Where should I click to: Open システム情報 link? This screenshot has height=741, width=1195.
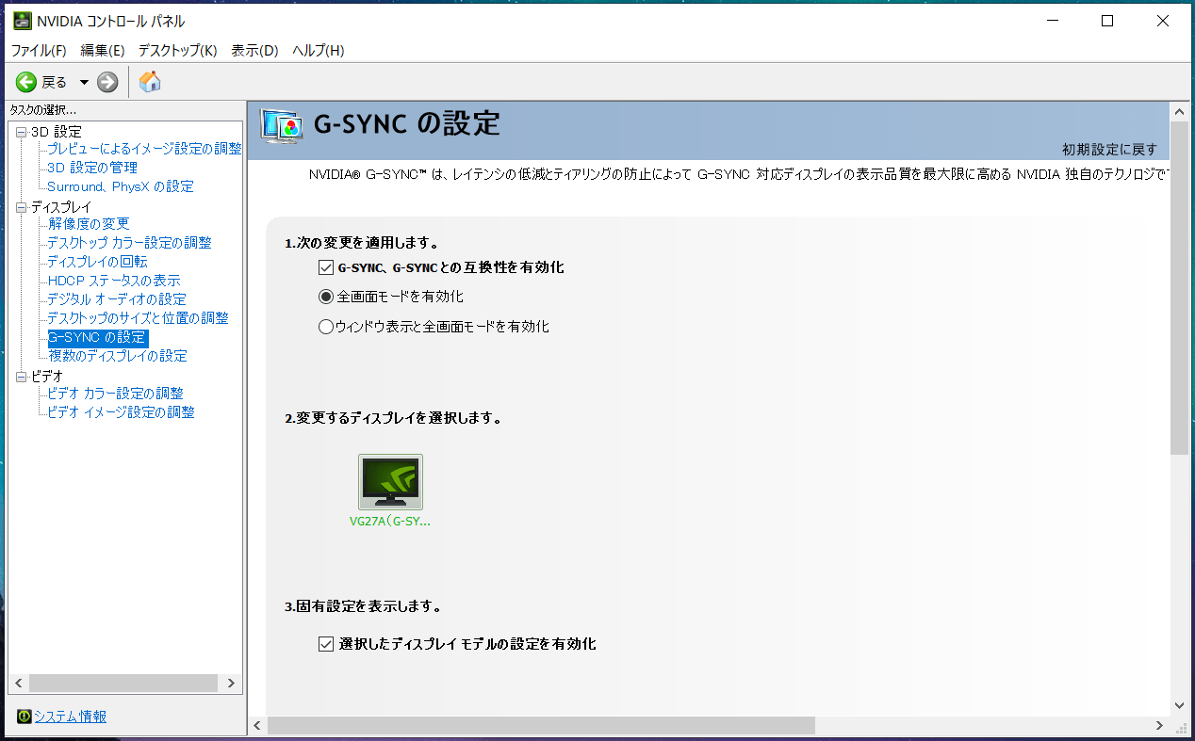tap(70, 717)
